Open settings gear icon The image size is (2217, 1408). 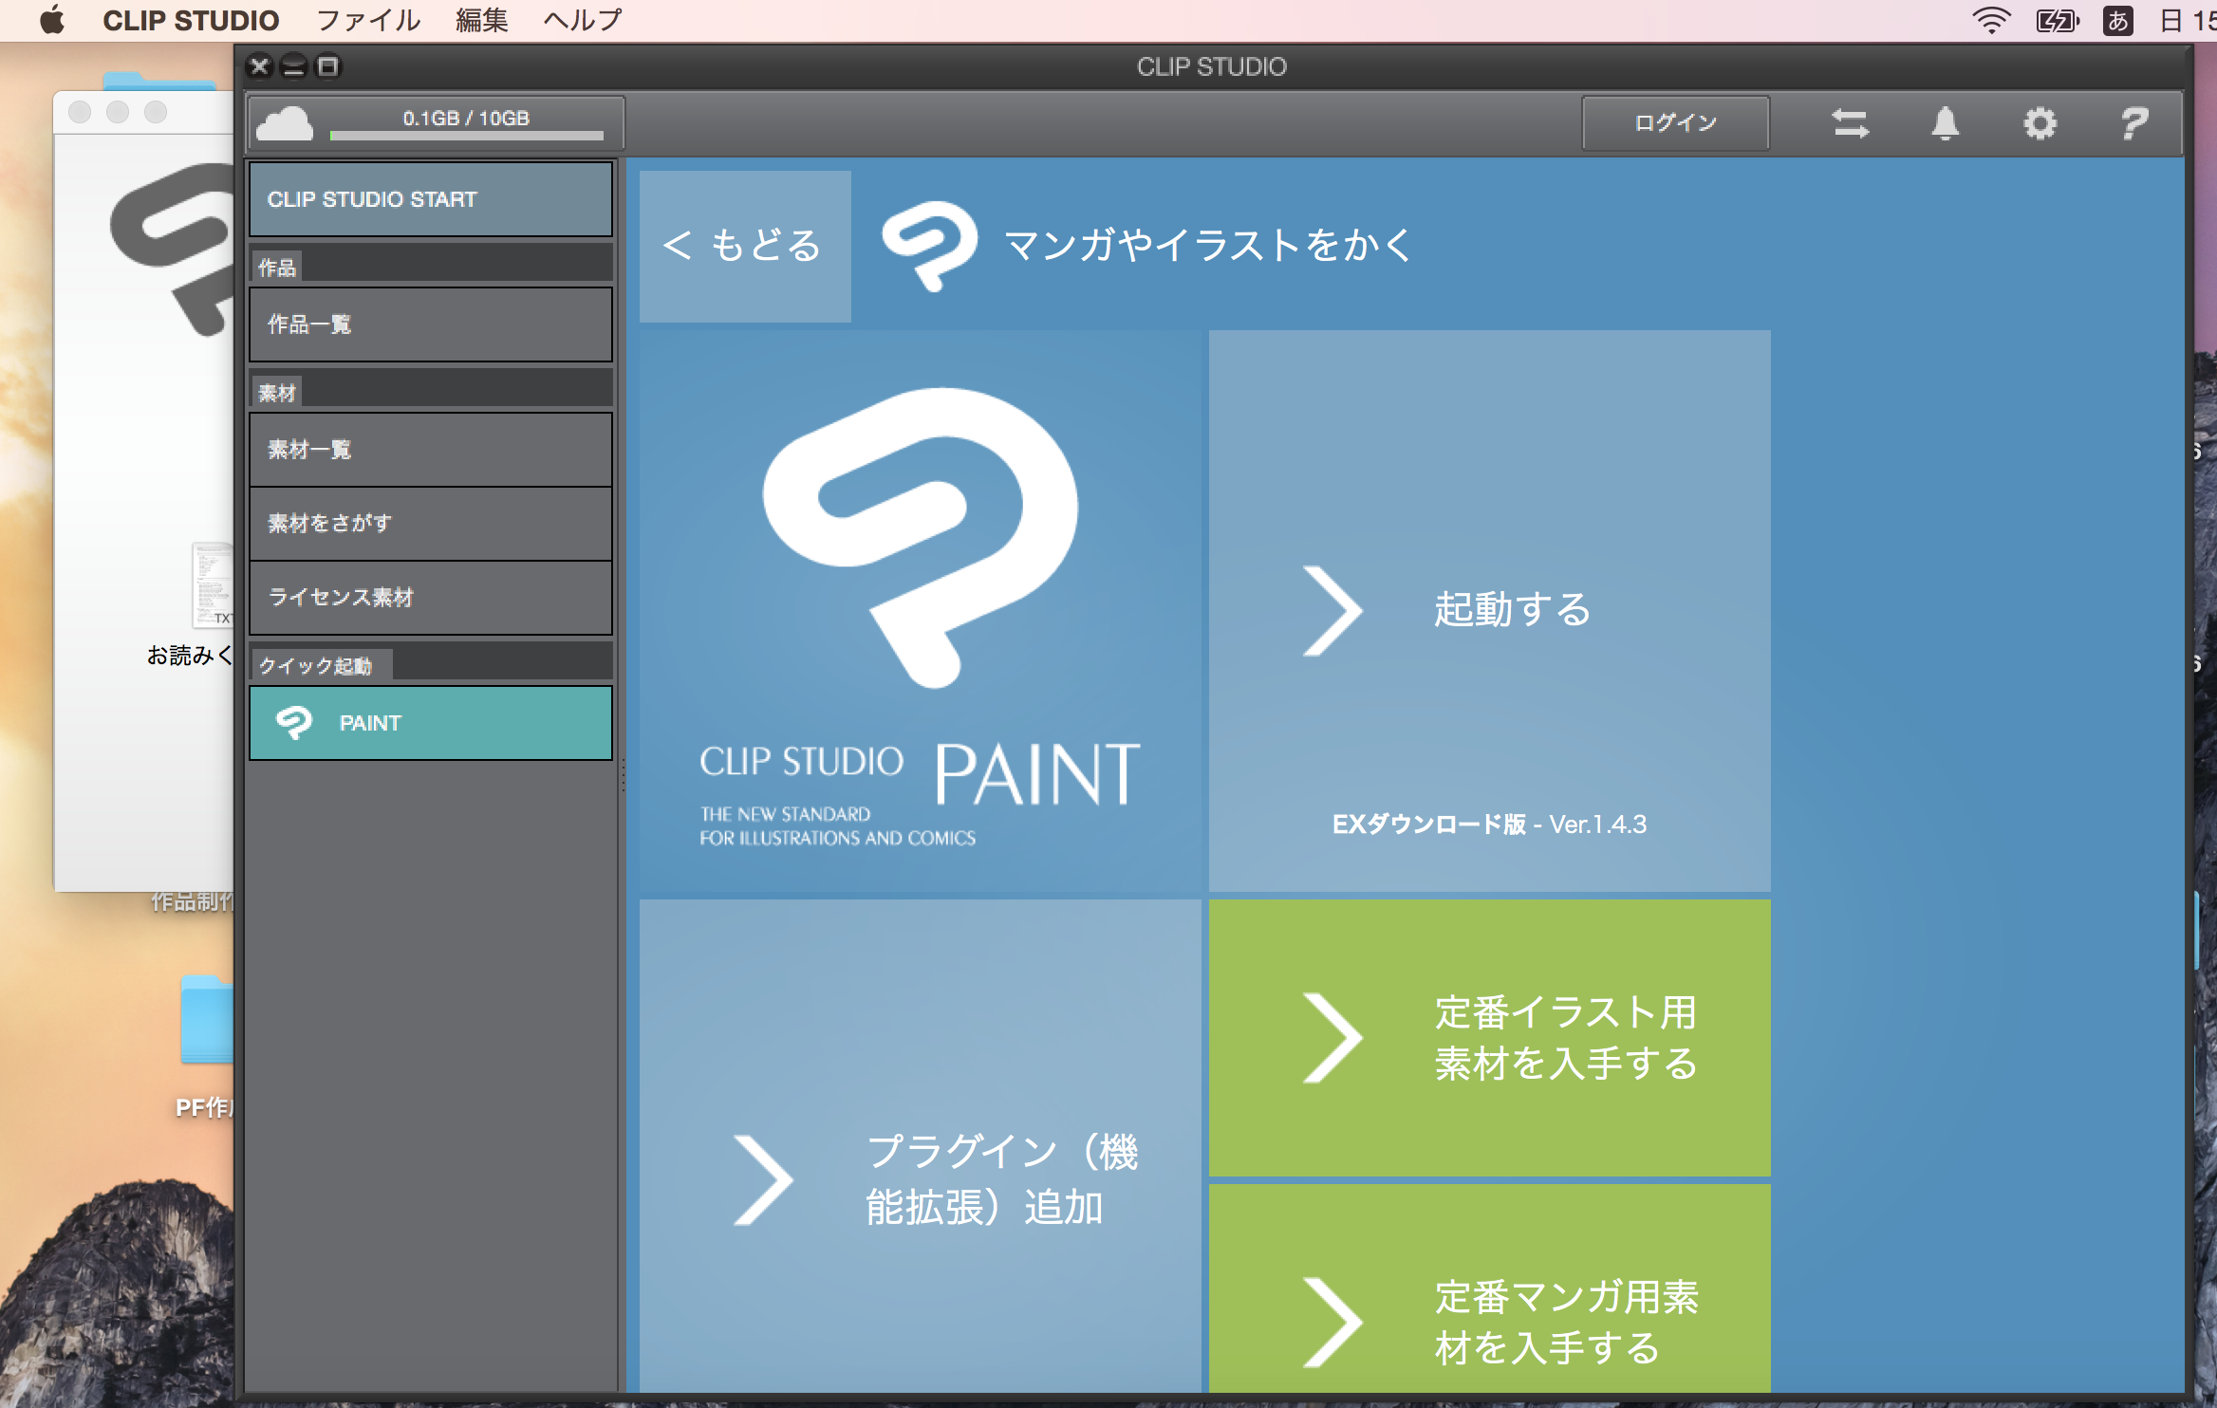tap(2039, 123)
